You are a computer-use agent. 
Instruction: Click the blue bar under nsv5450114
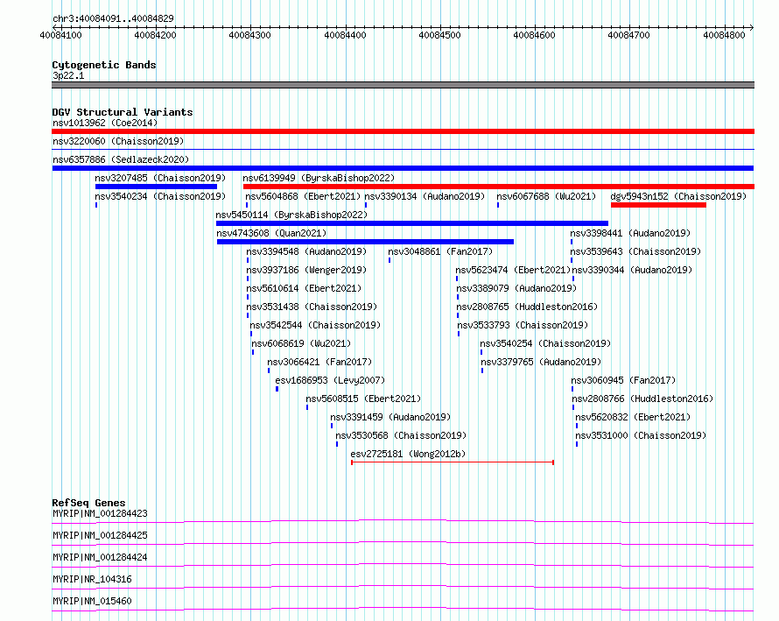click(412, 223)
